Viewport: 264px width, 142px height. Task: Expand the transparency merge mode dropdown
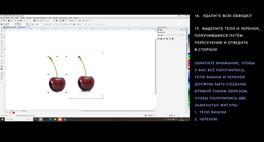[183, 35]
